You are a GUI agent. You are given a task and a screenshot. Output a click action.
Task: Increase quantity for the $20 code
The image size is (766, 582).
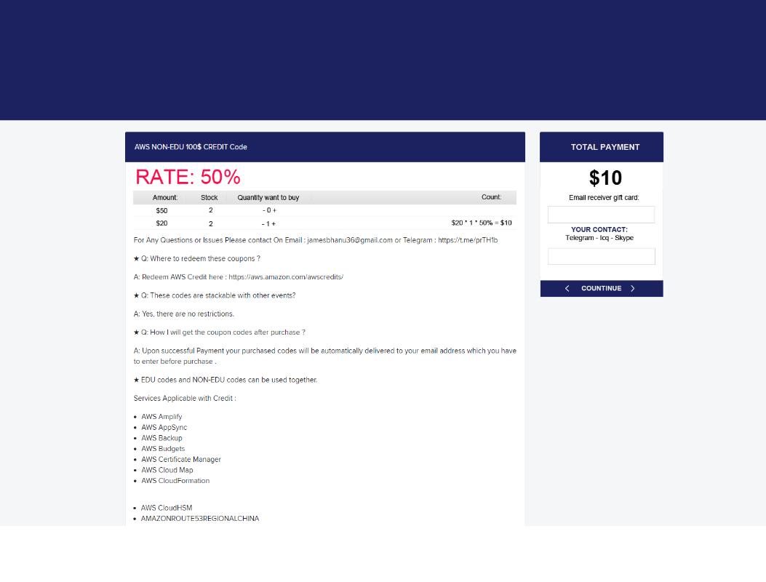point(274,223)
